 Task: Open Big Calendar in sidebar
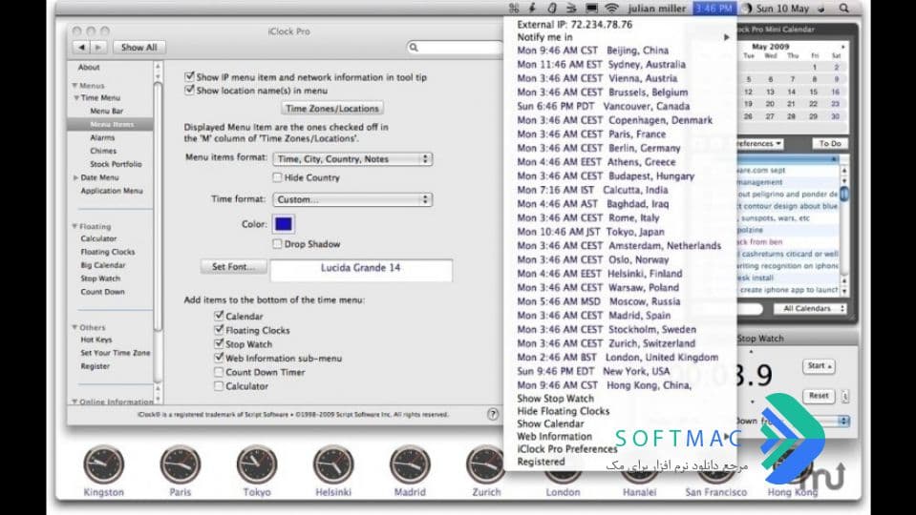(103, 265)
